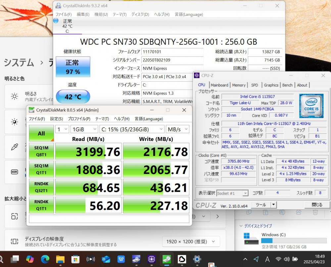The image size is (331, 267).
Task: Open the volume speaker tray icon
Action: [286, 259]
